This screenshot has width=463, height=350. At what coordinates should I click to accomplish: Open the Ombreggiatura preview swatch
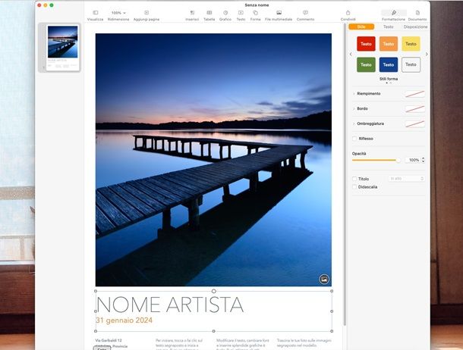point(415,124)
